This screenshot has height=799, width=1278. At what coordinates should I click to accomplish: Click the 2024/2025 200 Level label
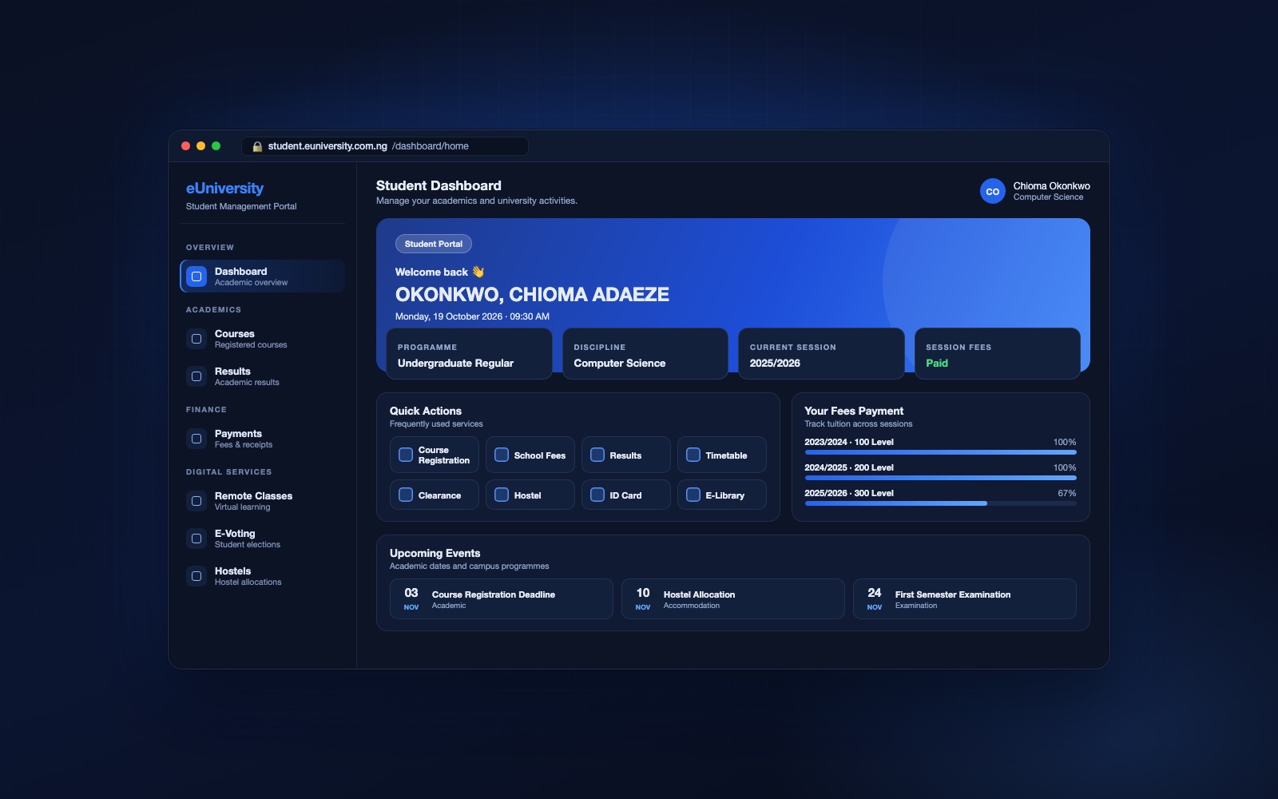(849, 467)
